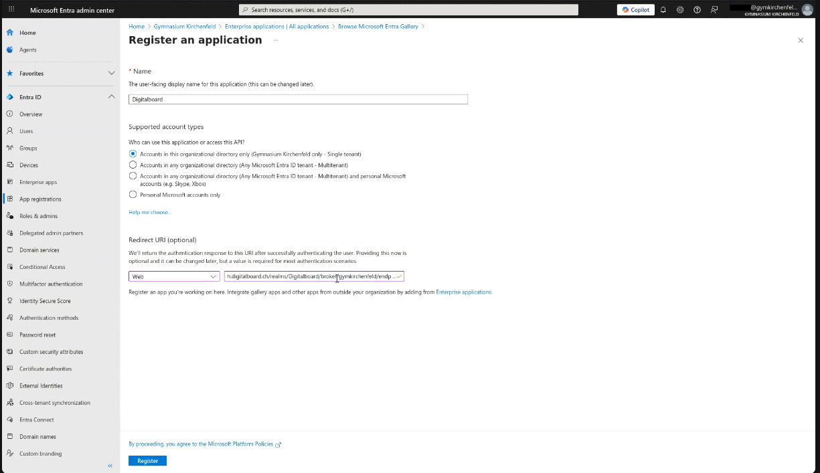
Task: Launch Copilot from the top bar
Action: coord(635,9)
